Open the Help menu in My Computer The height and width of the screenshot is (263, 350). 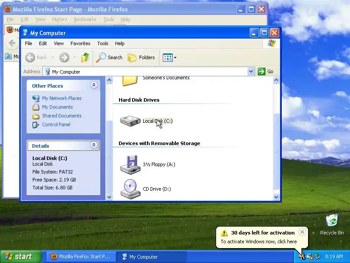tap(119, 43)
